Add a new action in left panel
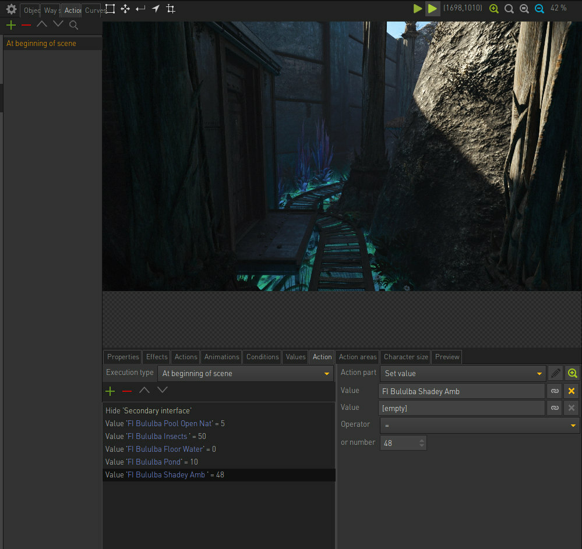This screenshot has width=582, height=549. 11,25
